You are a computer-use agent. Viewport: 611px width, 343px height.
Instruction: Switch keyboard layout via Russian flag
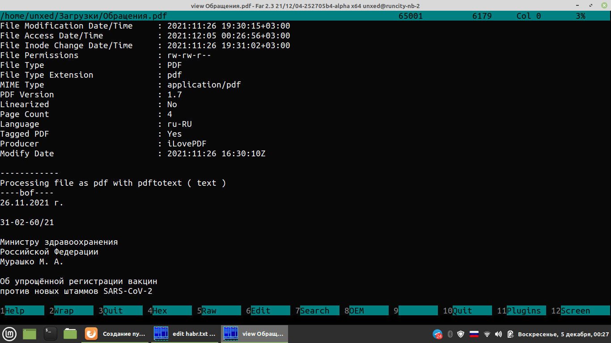[x=474, y=334]
